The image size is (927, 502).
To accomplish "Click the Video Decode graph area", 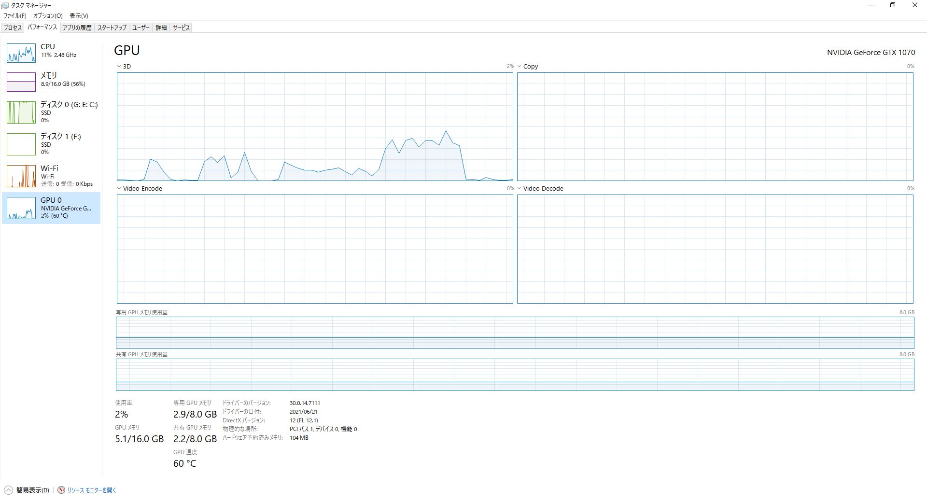I will pyautogui.click(x=715, y=249).
